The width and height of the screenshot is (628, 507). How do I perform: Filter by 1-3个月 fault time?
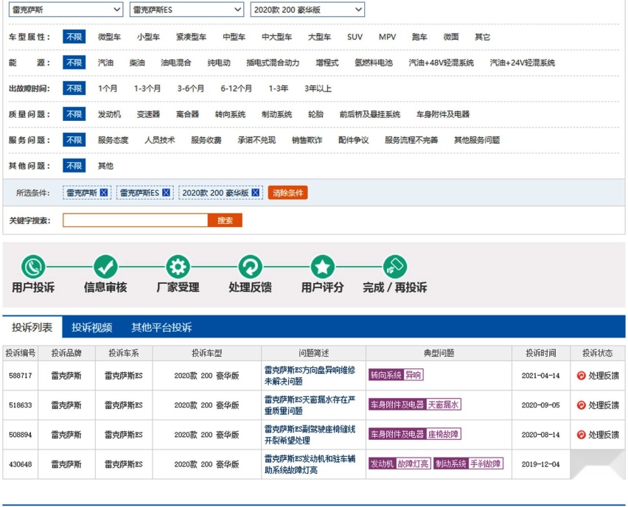click(147, 88)
